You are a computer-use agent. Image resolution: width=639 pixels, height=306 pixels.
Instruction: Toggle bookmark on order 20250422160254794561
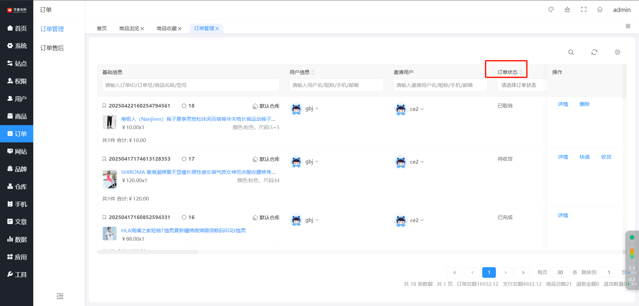point(104,106)
